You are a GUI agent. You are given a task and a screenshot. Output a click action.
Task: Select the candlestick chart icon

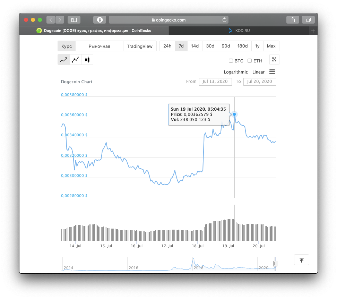tap(87, 60)
